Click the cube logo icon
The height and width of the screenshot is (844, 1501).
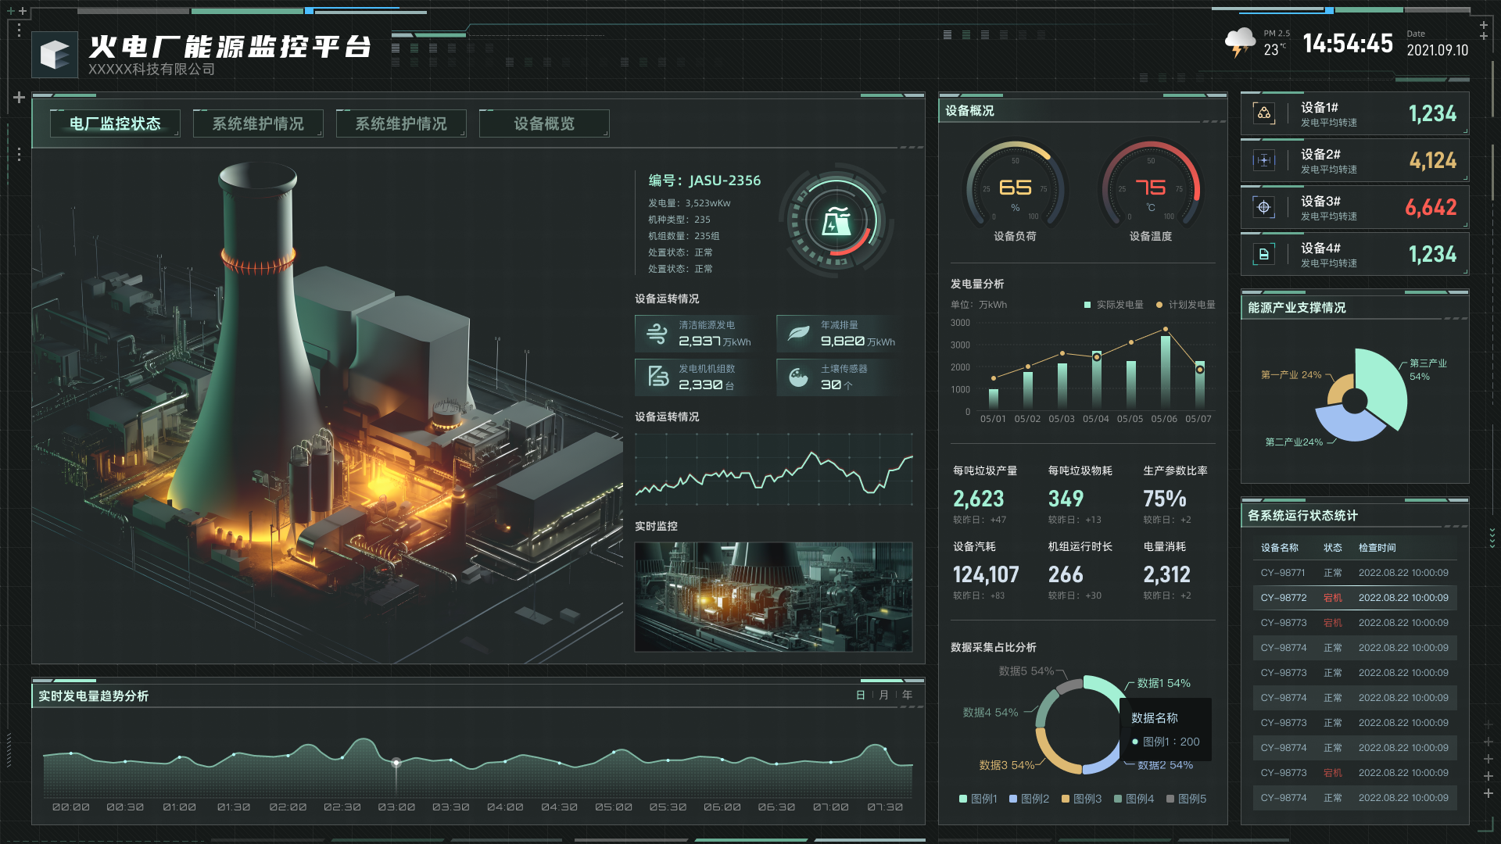coord(55,54)
